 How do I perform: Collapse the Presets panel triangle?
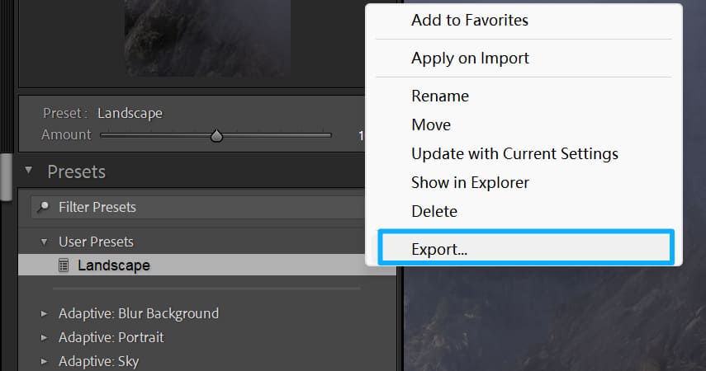click(29, 171)
